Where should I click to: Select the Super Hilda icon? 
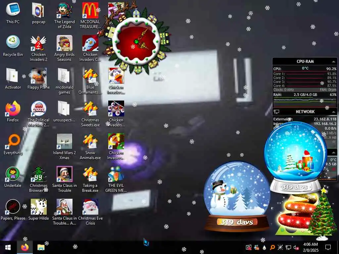[x=38, y=210]
